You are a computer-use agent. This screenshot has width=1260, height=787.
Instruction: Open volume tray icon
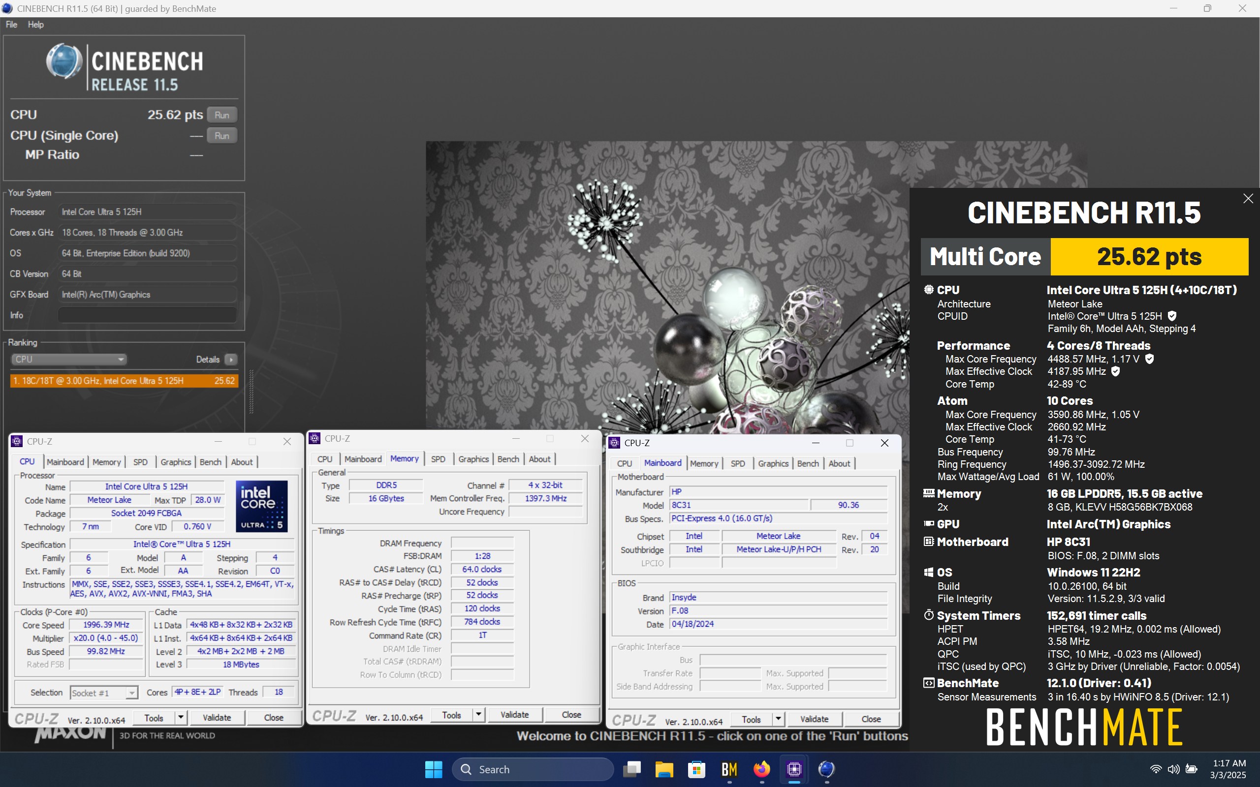[x=1173, y=769]
